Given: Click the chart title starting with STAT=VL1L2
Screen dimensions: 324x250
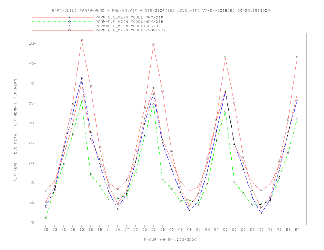Looking at the screenshot, I should (x=161, y=11).
